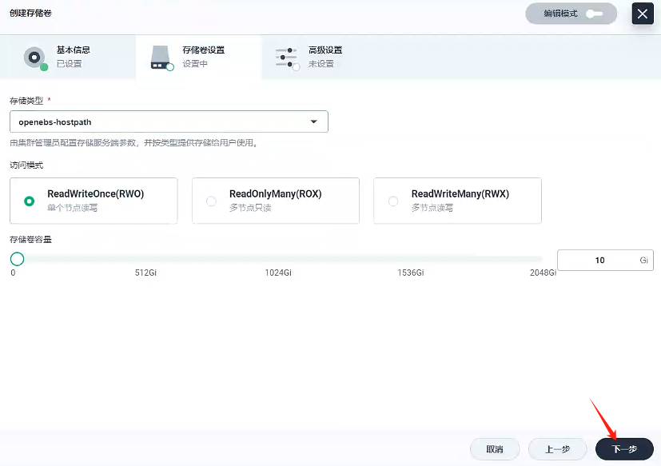This screenshot has height=466, width=661.
Task: Click the 下一步 button
Action: point(624,449)
